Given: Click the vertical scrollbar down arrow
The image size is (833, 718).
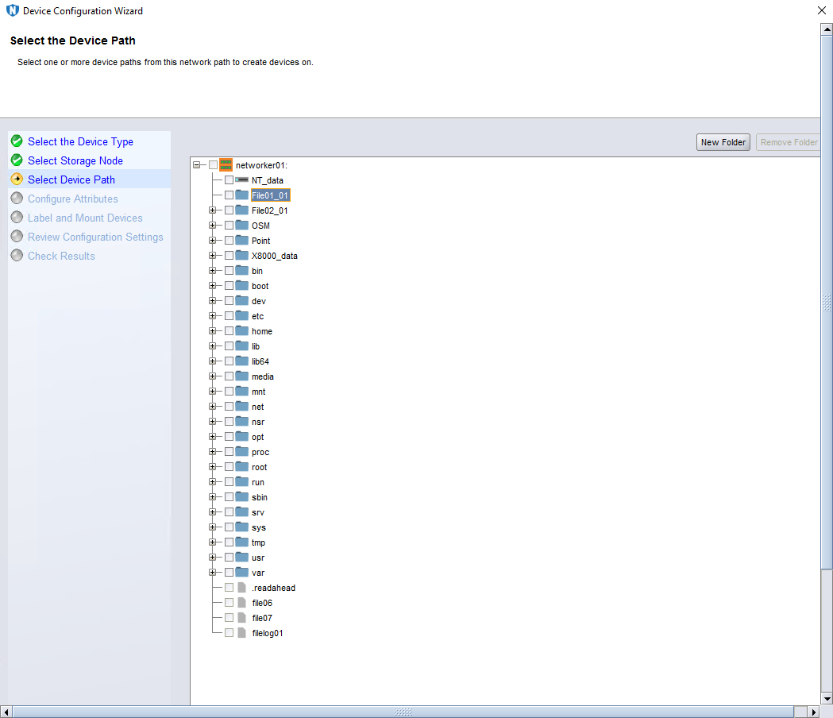Looking at the screenshot, I should point(827,698).
